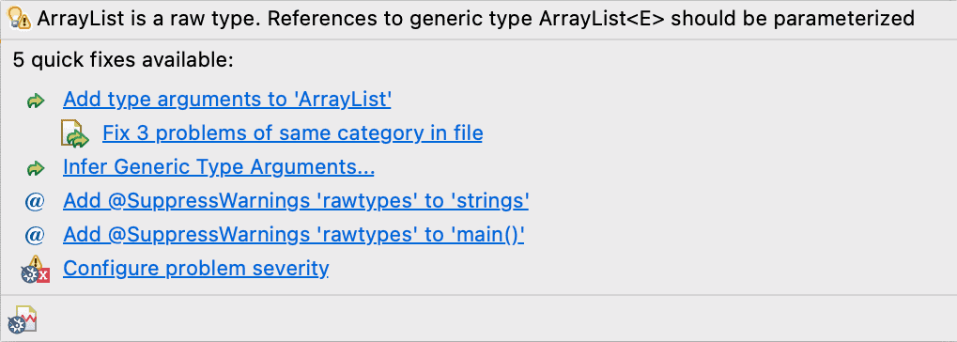Click the multi-fix file icon beside Fix 3 problems
957x342 pixels.
[x=75, y=134]
